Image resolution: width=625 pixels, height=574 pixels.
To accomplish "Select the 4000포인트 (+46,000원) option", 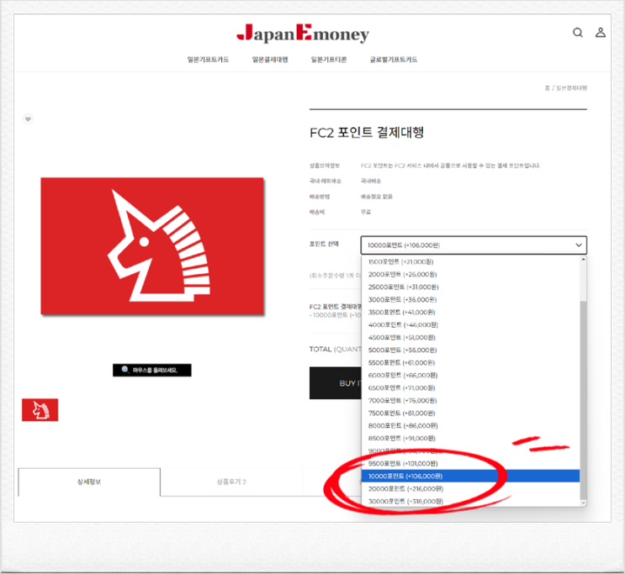I will [x=470, y=325].
